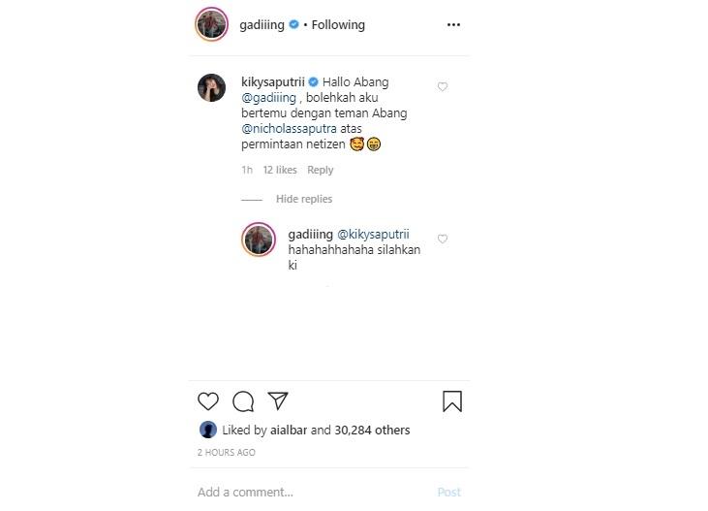
Task: View the 30,284 others who liked
Action: [x=372, y=430]
